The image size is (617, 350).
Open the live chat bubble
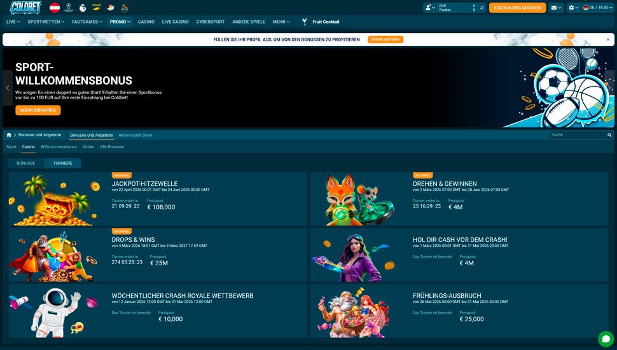(x=606, y=339)
